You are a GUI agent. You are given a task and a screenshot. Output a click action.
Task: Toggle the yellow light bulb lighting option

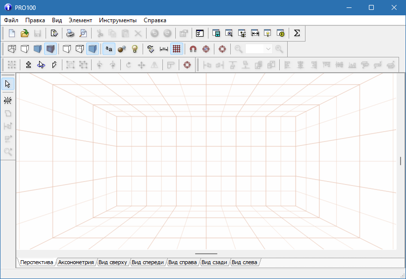point(135,49)
